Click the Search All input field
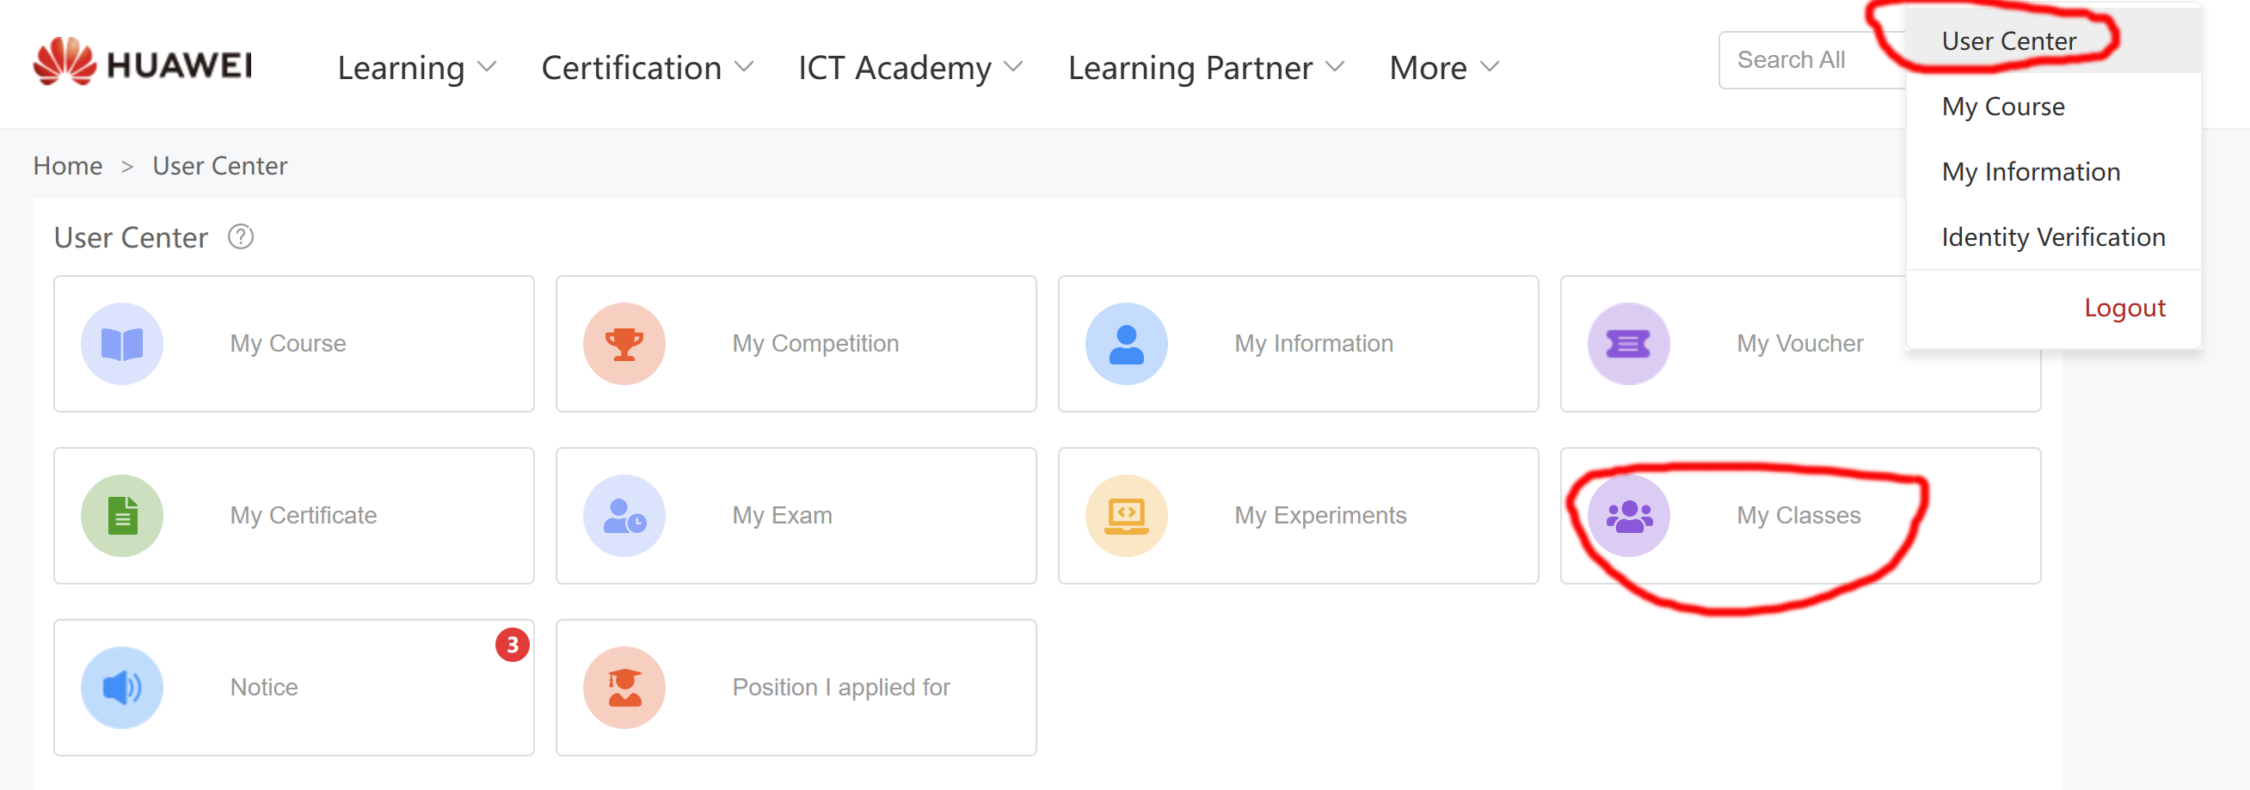The image size is (2250, 790). [1808, 60]
